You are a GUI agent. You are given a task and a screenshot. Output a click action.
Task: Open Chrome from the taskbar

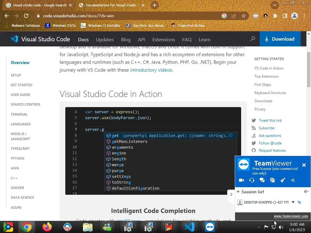[27, 227]
